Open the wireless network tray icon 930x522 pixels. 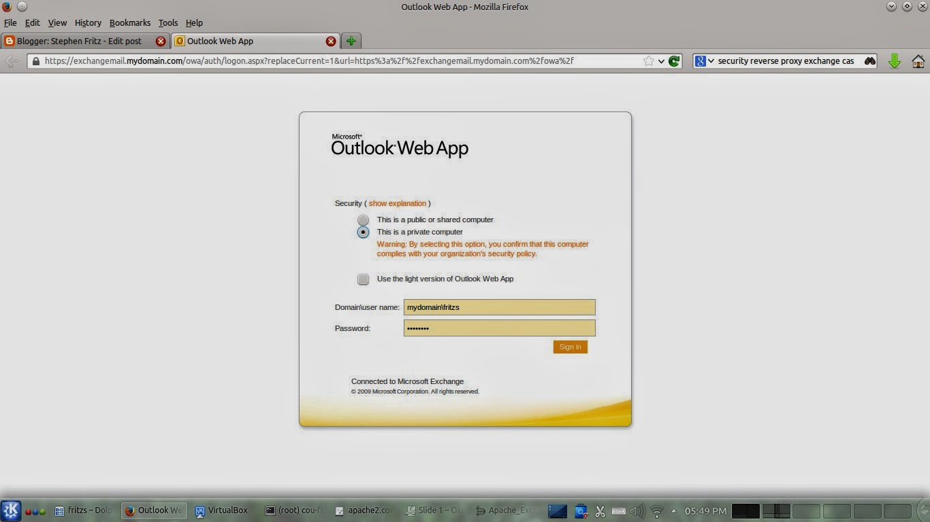(x=657, y=511)
